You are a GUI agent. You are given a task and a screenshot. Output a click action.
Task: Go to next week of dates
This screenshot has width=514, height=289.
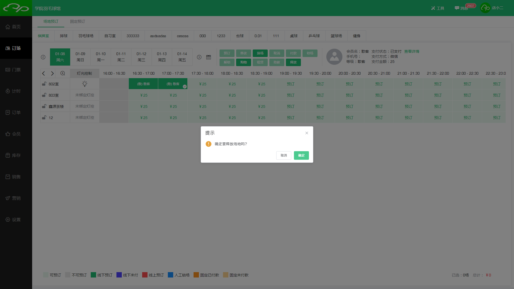pos(199,57)
